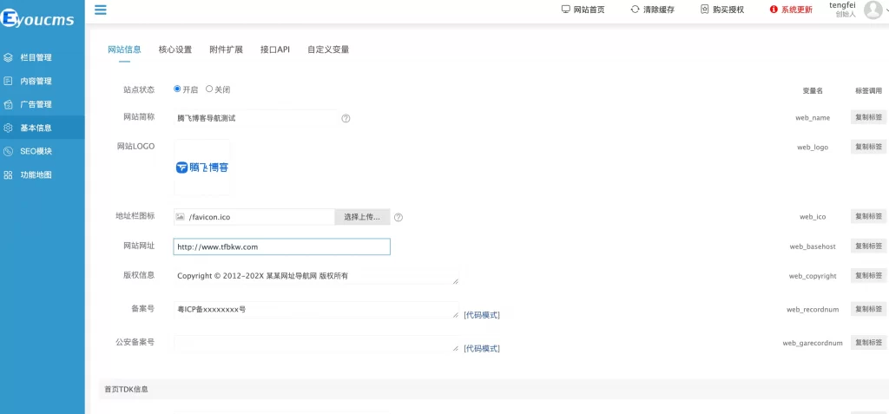
Task: Click the 基本信息 gear icon
Action: coord(8,128)
